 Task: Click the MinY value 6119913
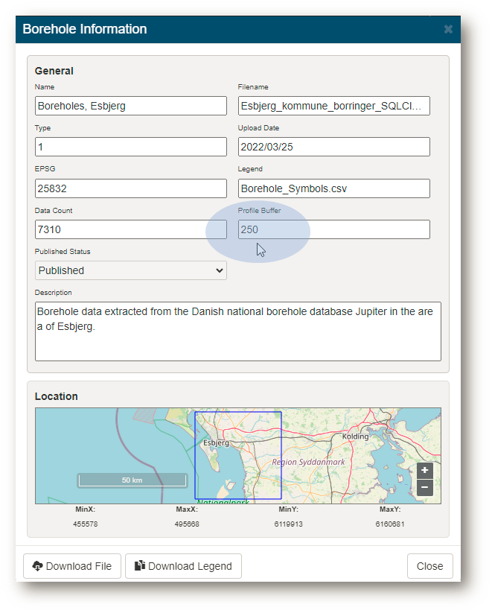pos(288,524)
